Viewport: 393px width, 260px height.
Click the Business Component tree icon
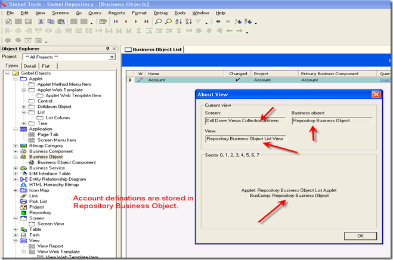pyautogui.click(x=23, y=151)
